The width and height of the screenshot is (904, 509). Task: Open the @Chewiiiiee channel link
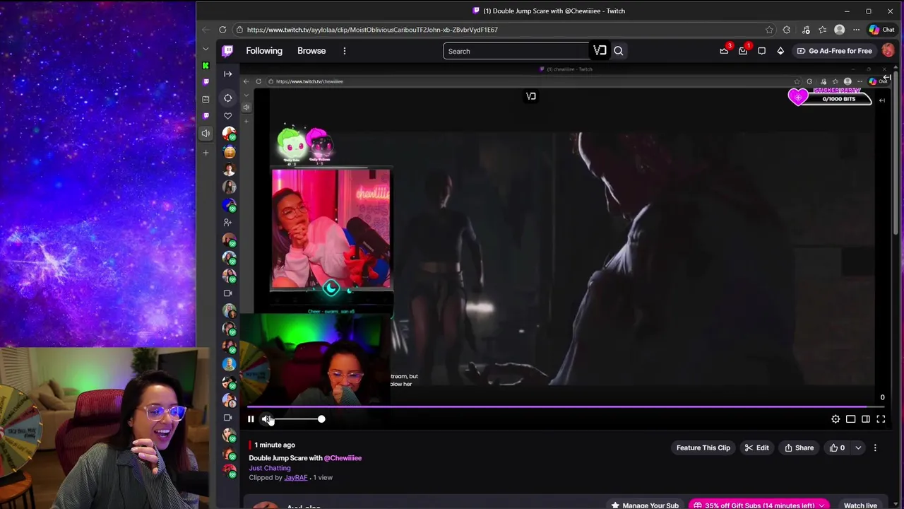pyautogui.click(x=343, y=458)
